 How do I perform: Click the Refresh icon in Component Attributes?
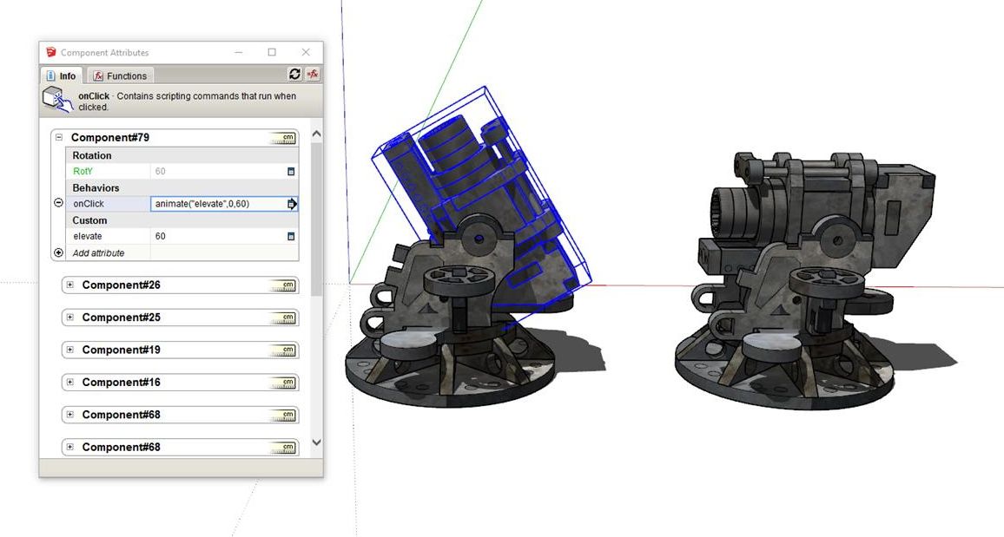tap(294, 74)
